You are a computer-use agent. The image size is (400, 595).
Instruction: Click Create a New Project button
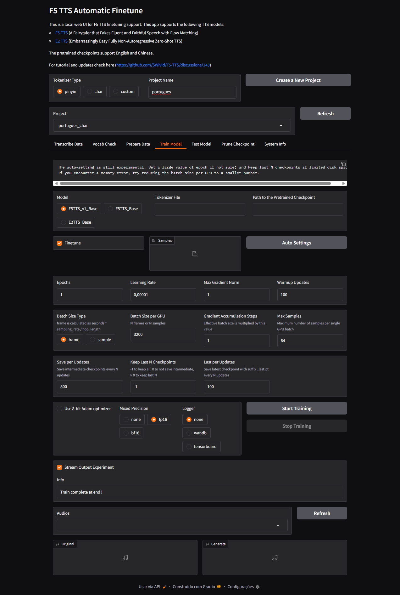point(298,80)
